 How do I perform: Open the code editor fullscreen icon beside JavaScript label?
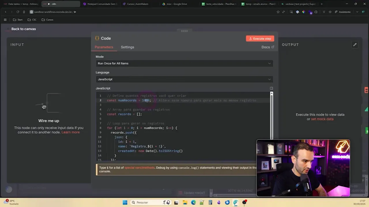tap(271, 88)
